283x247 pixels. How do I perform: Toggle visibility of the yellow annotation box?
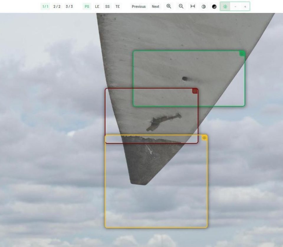tap(204, 138)
